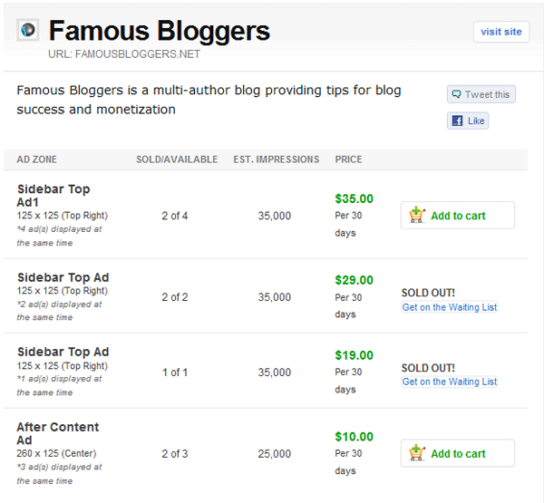This screenshot has width=544, height=503.
Task: Click the cart icon for Sidebar Top Ad1
Action: coord(417,215)
